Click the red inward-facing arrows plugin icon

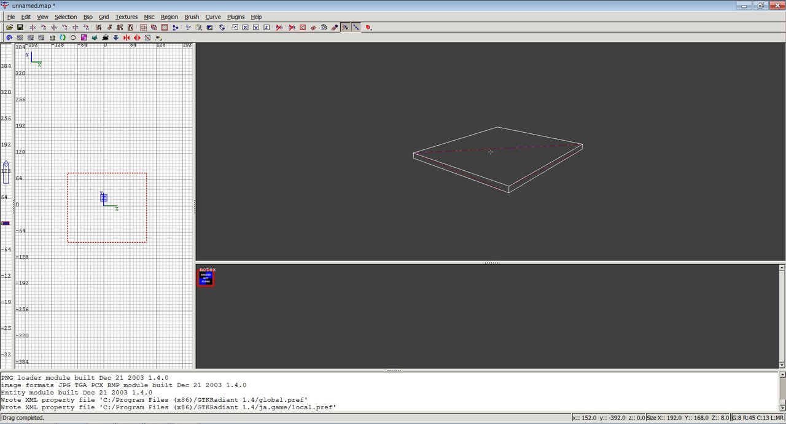coord(126,37)
